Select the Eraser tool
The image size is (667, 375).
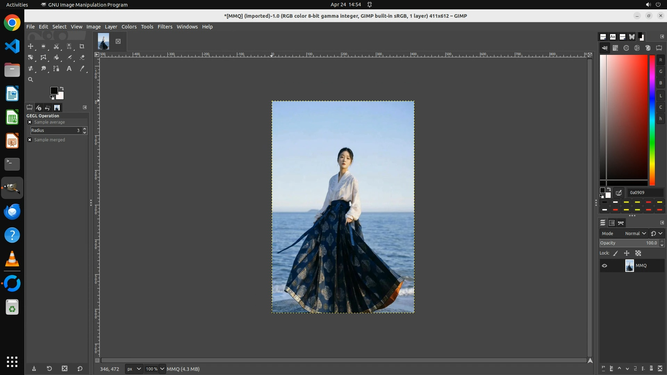click(82, 57)
